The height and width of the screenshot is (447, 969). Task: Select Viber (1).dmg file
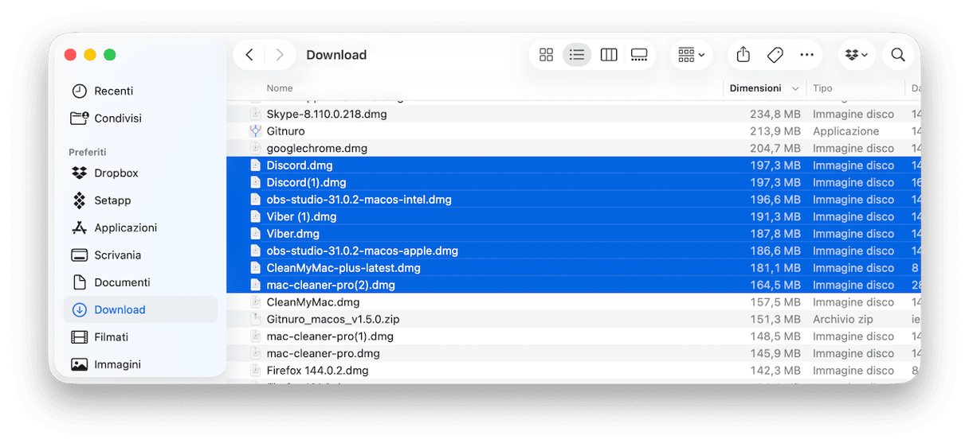573,216
